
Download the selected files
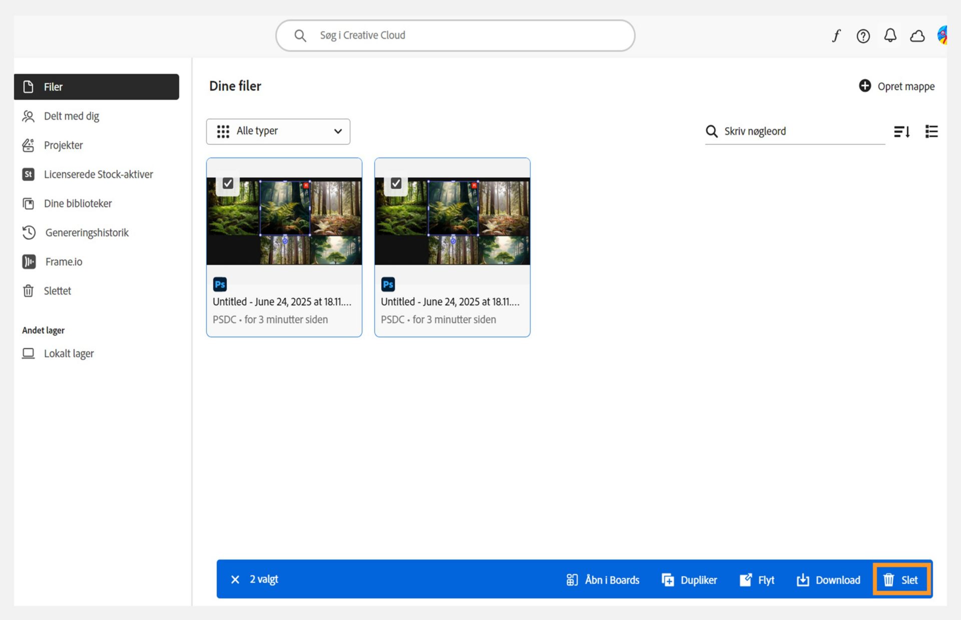(828, 579)
